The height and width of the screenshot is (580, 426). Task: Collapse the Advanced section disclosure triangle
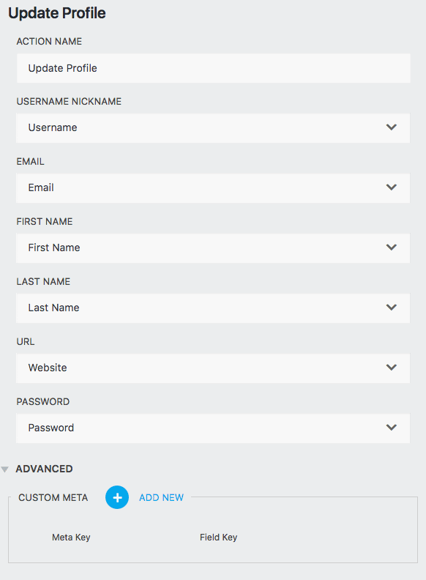tap(5, 469)
